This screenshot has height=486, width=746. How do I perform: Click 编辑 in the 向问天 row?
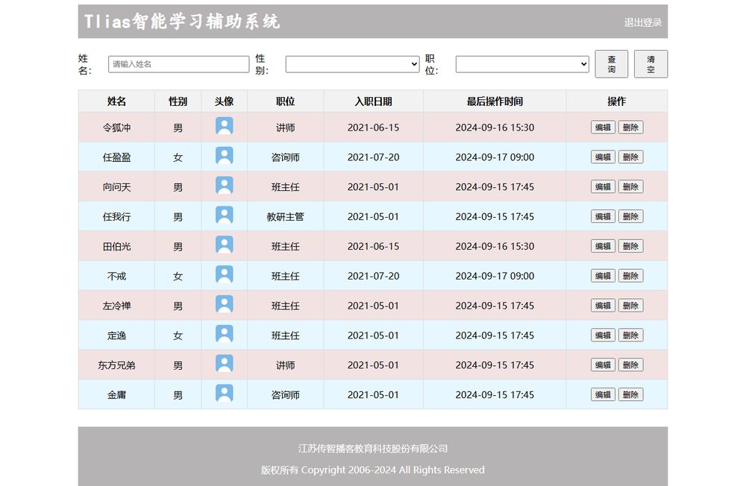click(x=603, y=187)
